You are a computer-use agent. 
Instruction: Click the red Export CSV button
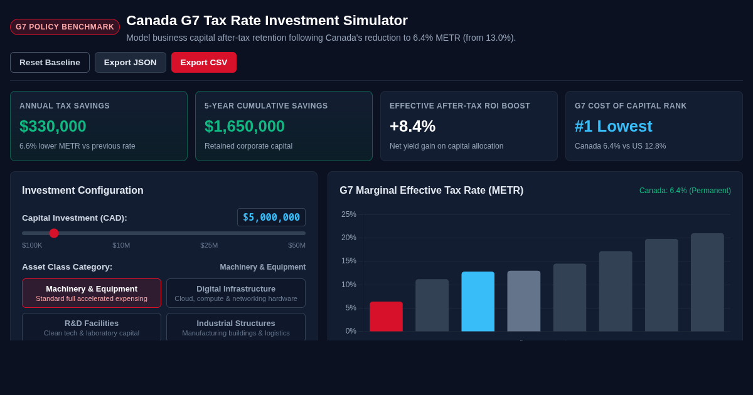(x=204, y=62)
